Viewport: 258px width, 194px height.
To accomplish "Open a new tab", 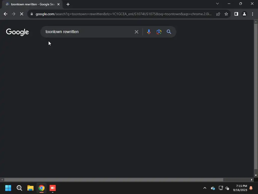I will pyautogui.click(x=68, y=4).
